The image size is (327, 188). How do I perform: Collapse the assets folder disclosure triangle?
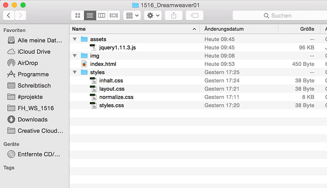pyautogui.click(x=75, y=39)
